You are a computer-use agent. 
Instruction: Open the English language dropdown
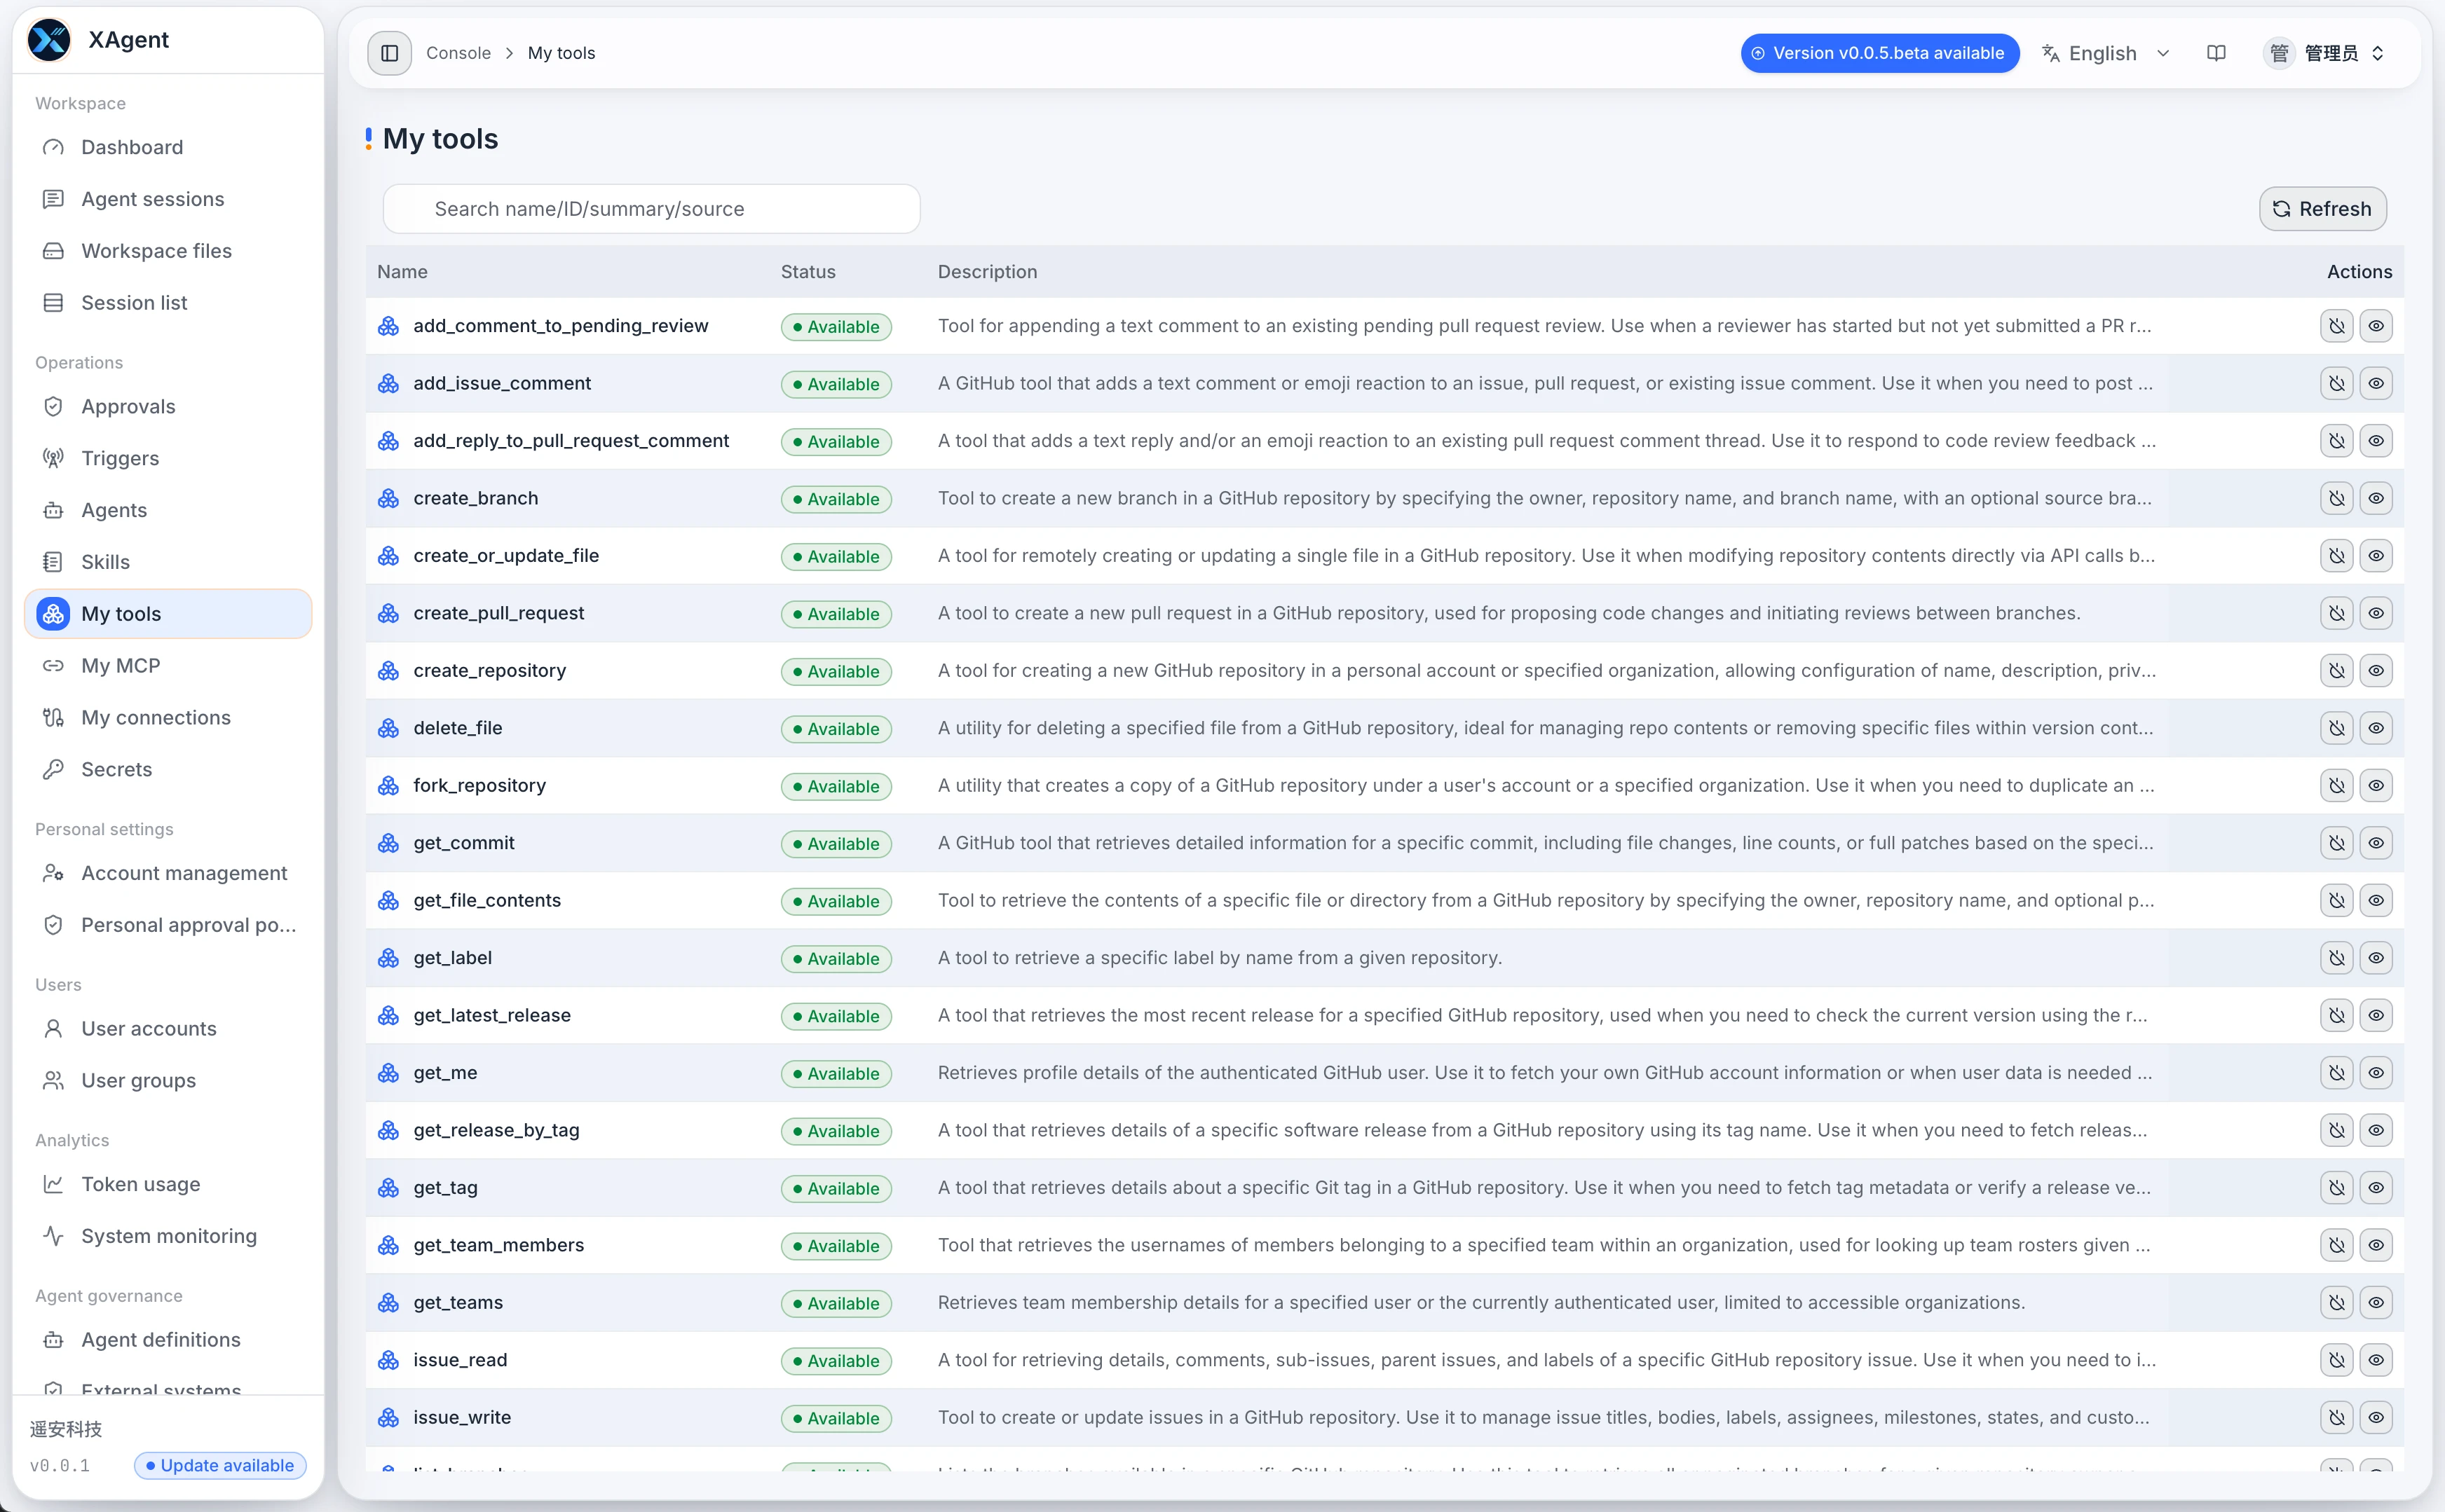(2106, 53)
